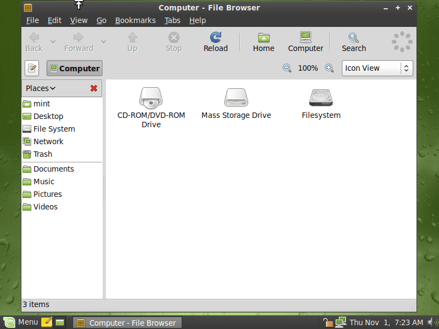The image size is (439, 329).
Task: Open Documents bookmark in sidebar
Action: (62, 169)
